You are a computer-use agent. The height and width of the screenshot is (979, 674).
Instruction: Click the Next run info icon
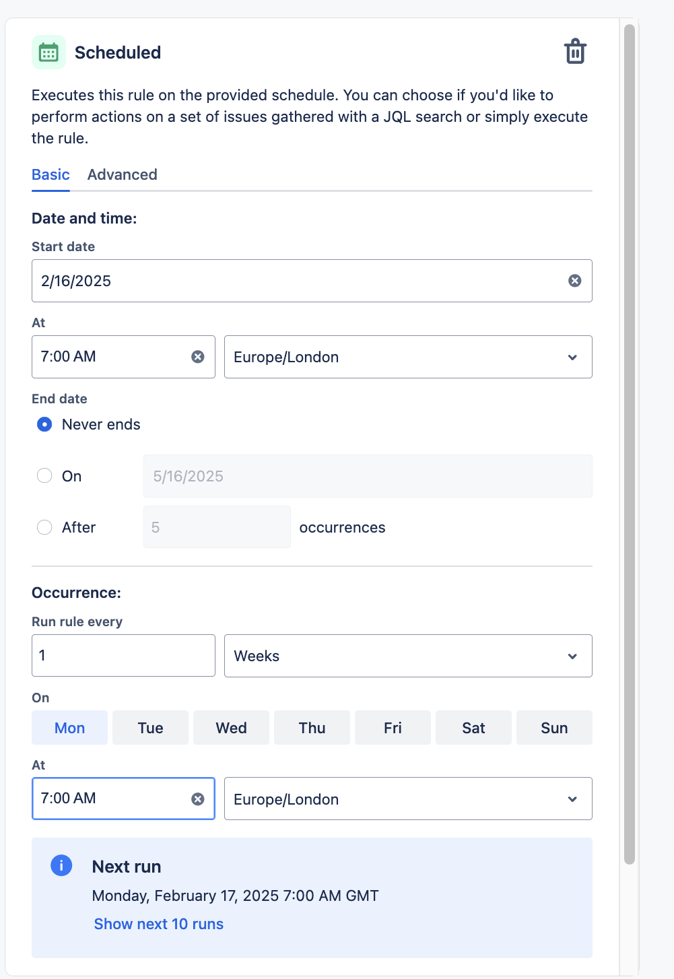(61, 865)
